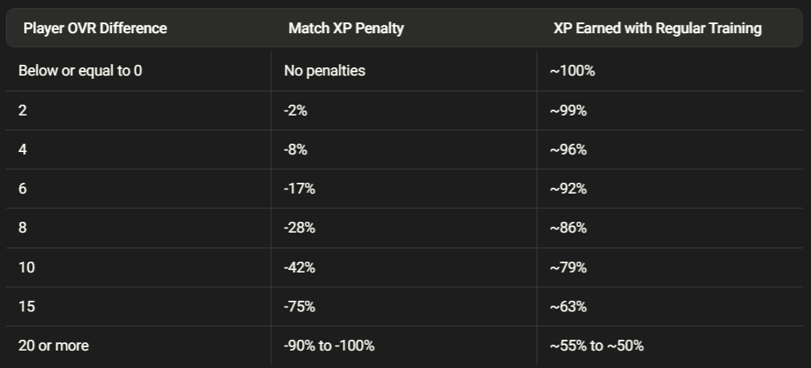Click the '-90% to -100%' penalty cell

(x=330, y=346)
